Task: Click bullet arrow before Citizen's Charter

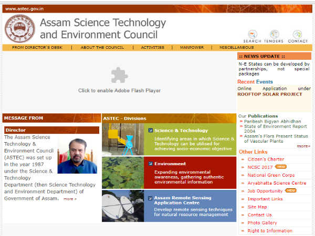Action: click(x=243, y=159)
